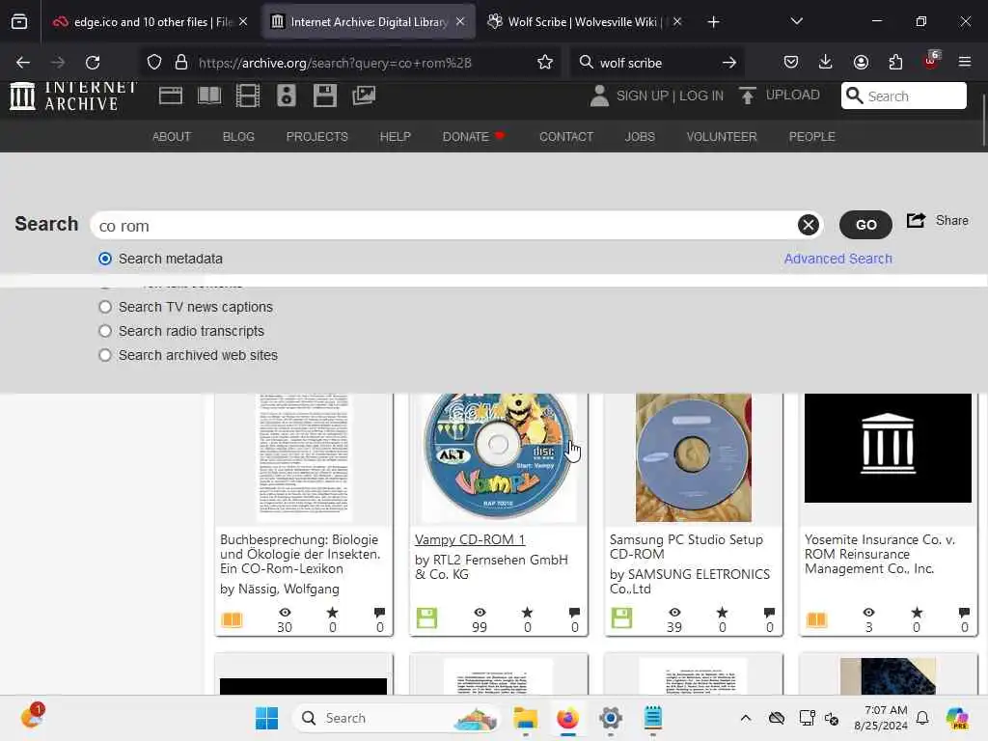Click the Vampy CD-ROM disc thumbnail
The width and height of the screenshot is (988, 741).
[x=498, y=456]
